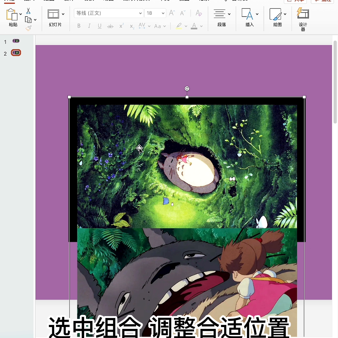The image size is (338, 338).
Task: Click the top-right resize handle of the group
Action: pyautogui.click(x=304, y=97)
